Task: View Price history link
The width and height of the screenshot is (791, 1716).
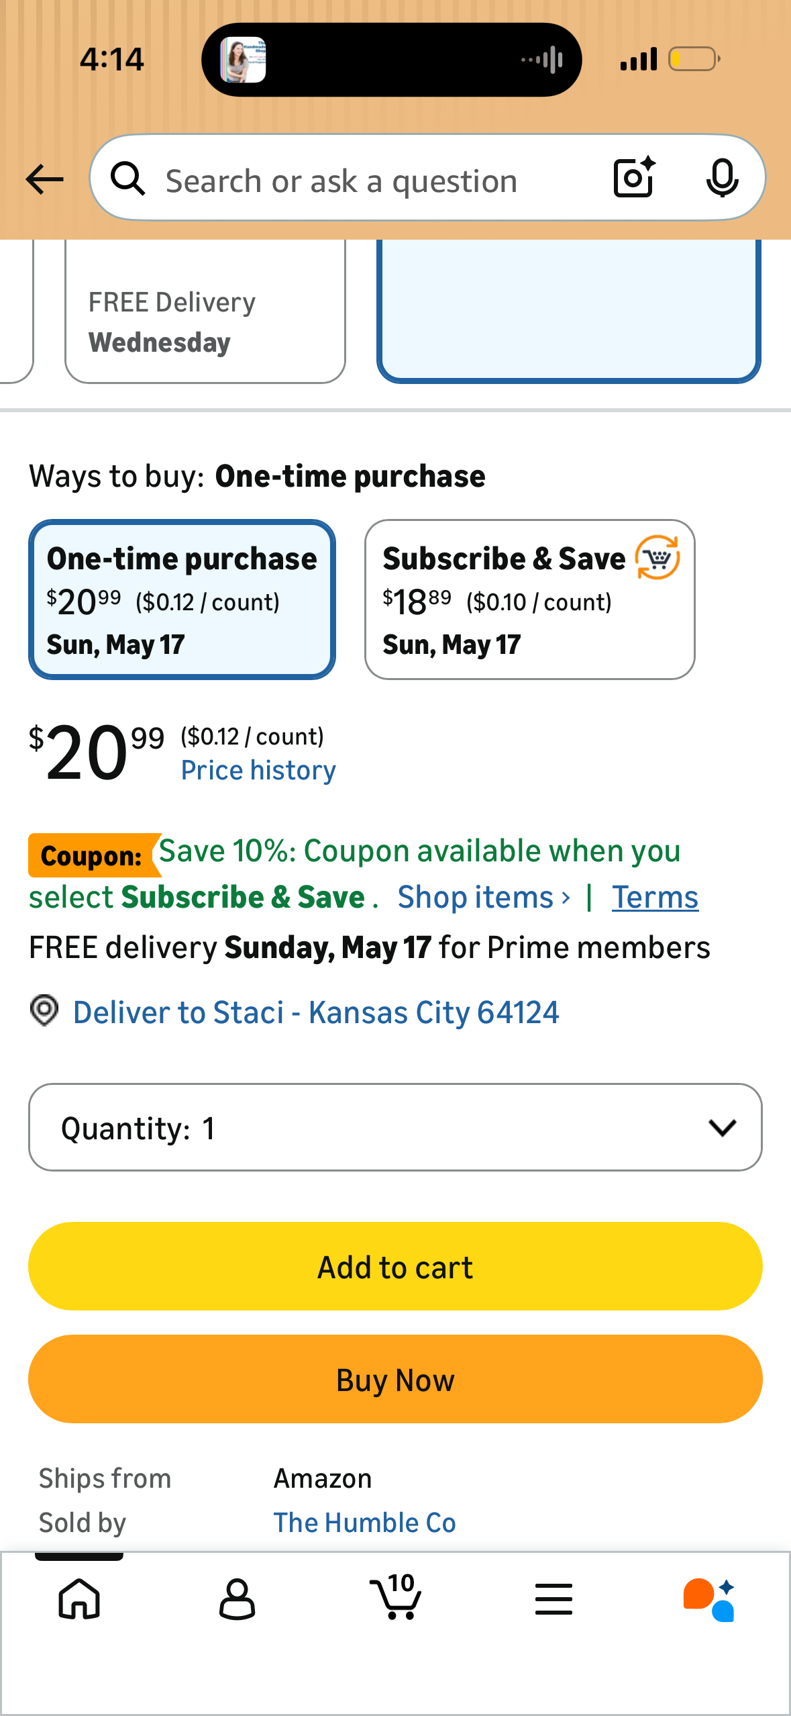Action: [258, 770]
